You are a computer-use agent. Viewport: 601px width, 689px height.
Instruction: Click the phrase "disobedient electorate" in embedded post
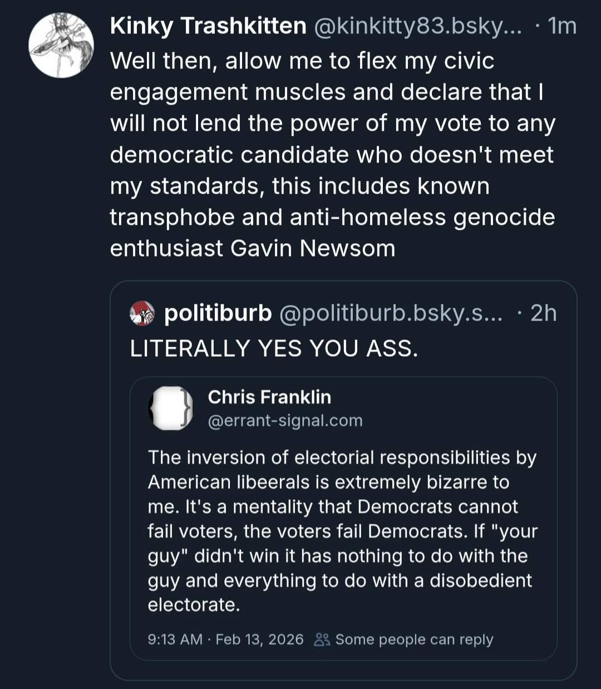[481, 580]
